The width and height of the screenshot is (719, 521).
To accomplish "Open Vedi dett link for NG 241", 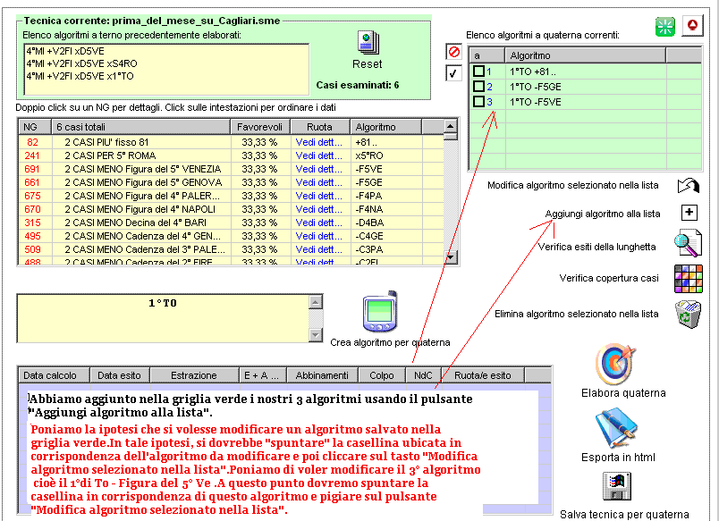I will click(318, 155).
